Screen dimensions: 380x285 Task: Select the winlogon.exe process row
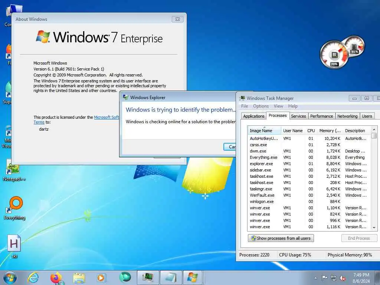click(309, 202)
